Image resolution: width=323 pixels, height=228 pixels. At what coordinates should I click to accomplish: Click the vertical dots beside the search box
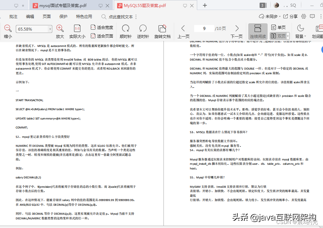[136, 17]
